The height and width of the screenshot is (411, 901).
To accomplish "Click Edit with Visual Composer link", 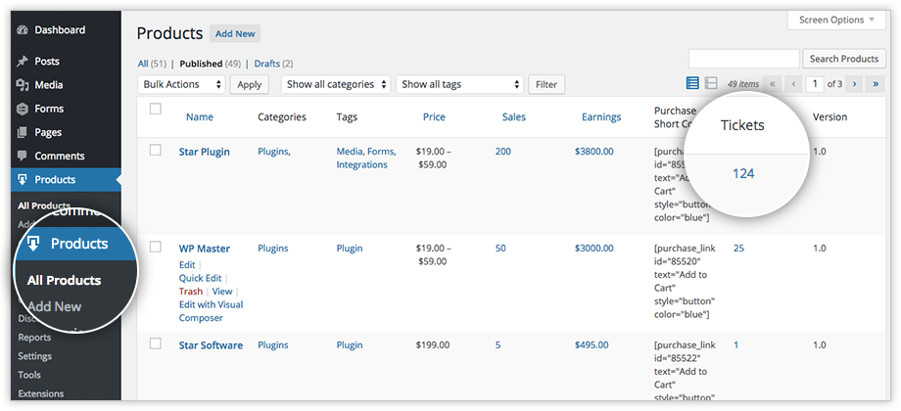I will click(211, 311).
